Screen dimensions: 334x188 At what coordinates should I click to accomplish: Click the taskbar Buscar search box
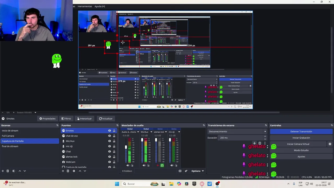coord(140,184)
